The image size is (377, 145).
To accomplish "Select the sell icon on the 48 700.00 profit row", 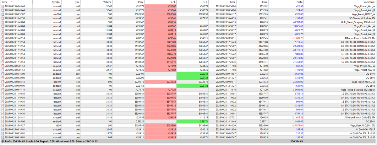I will click(x=3, y=22).
